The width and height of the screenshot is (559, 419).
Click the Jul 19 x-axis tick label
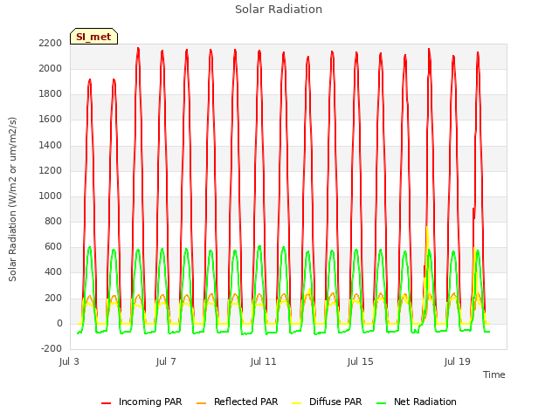(458, 361)
